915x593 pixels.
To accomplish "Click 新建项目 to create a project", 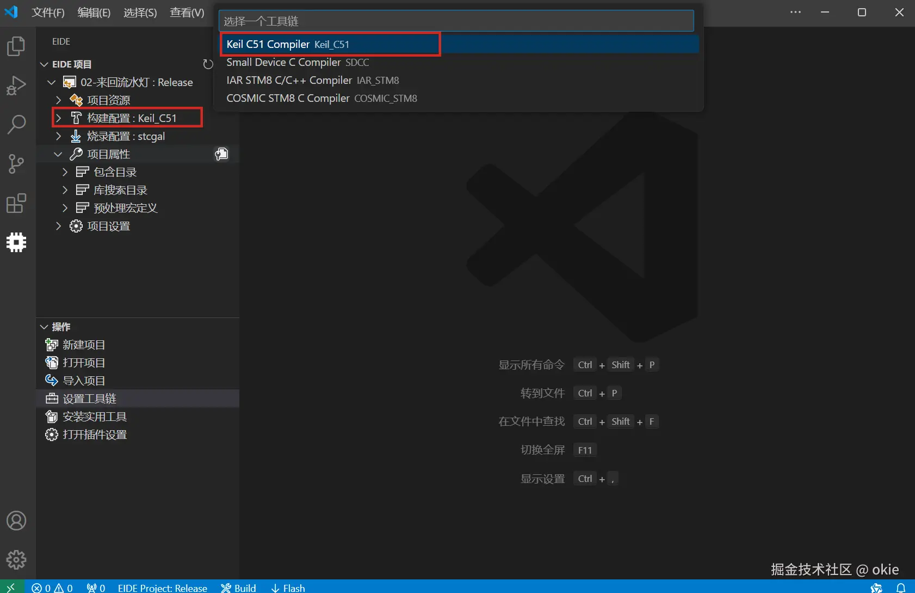I will (x=138, y=345).
